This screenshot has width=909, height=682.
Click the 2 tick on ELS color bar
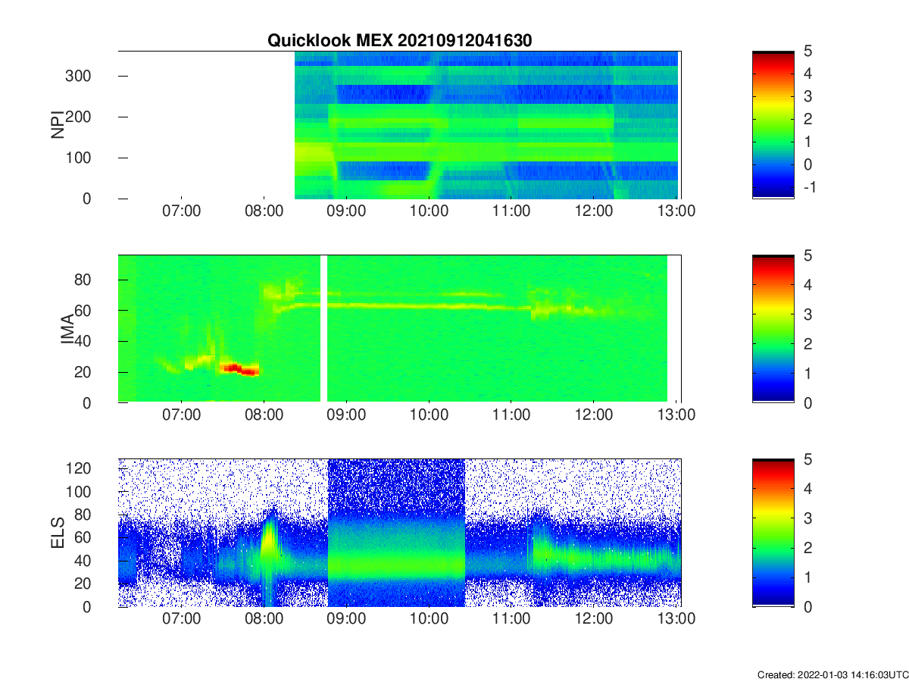pos(808,548)
